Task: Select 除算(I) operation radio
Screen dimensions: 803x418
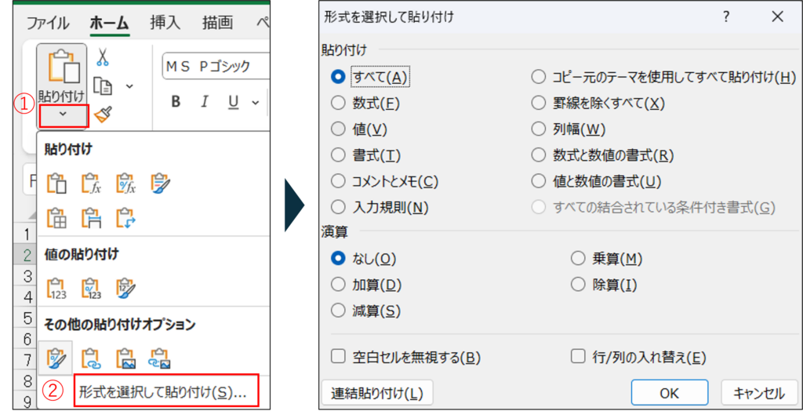Action: click(x=578, y=285)
